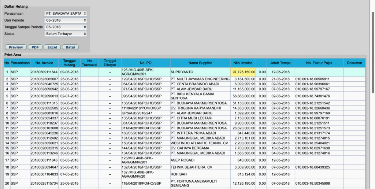Click tax invoice 010.003-18.50345908
The width and height of the screenshot is (375, 189).
coord(312,183)
